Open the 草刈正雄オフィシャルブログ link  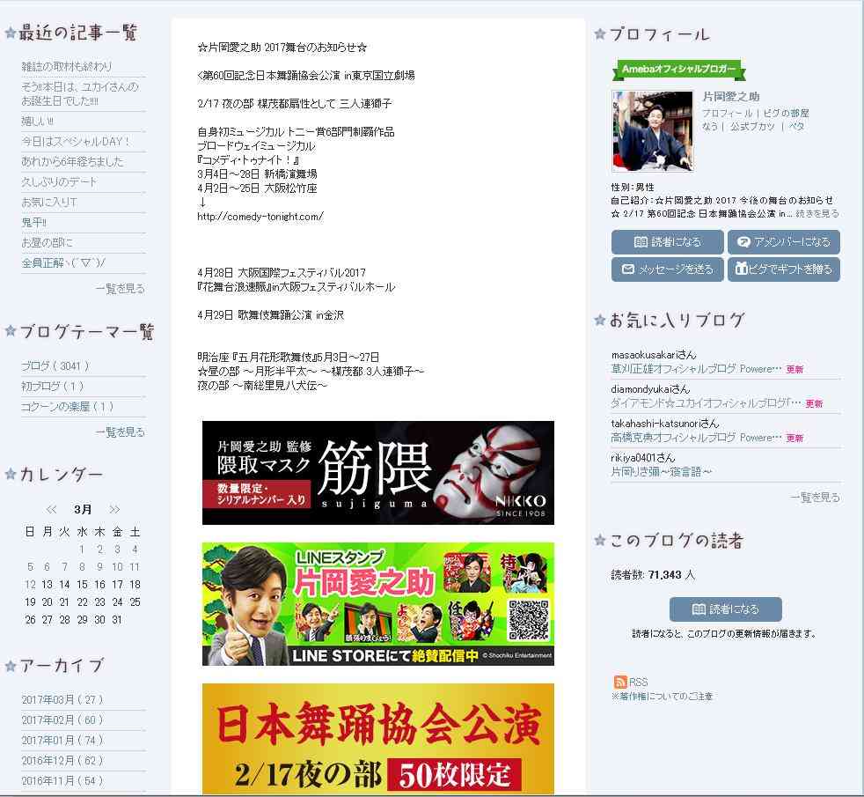tap(697, 369)
